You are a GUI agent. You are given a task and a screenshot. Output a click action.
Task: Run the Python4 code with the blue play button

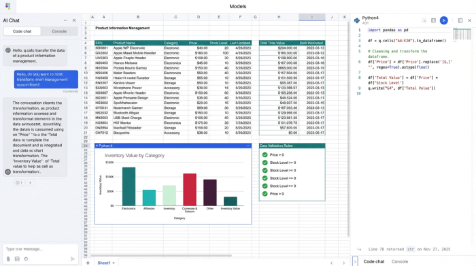click(444, 20)
